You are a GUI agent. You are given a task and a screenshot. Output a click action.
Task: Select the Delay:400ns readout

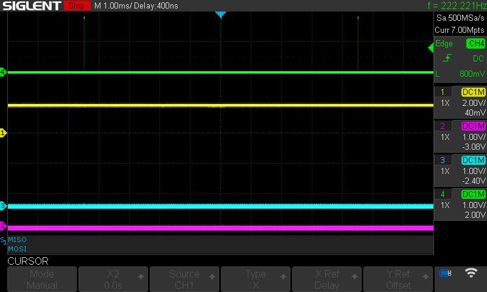click(156, 5)
